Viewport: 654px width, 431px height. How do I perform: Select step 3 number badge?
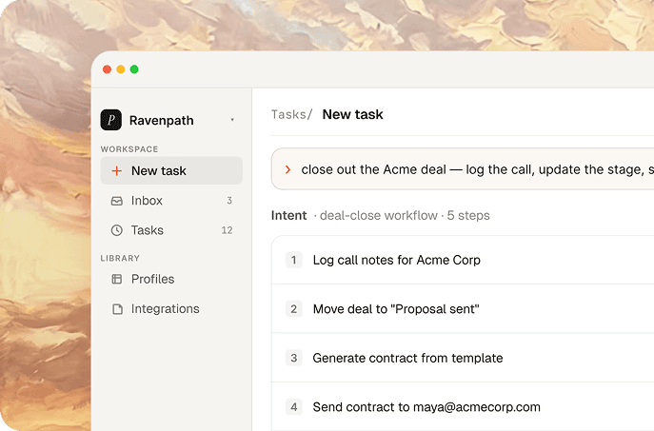tap(293, 358)
